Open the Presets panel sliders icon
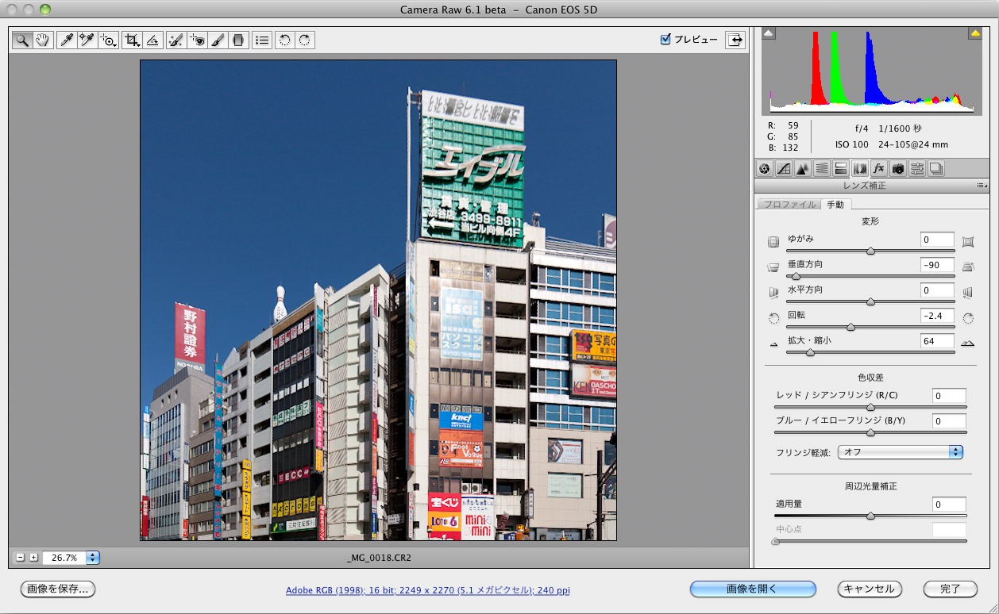This screenshot has width=999, height=614. click(917, 168)
